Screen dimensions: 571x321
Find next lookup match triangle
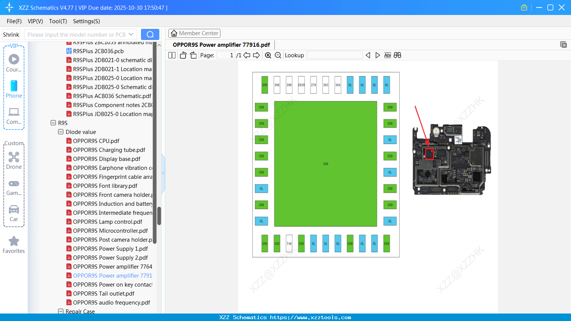point(378,55)
